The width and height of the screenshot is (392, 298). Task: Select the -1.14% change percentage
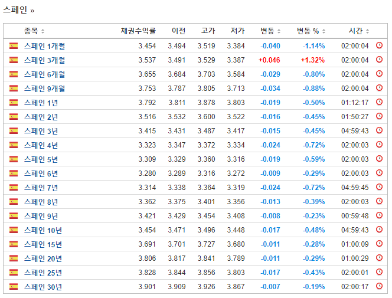click(313, 46)
